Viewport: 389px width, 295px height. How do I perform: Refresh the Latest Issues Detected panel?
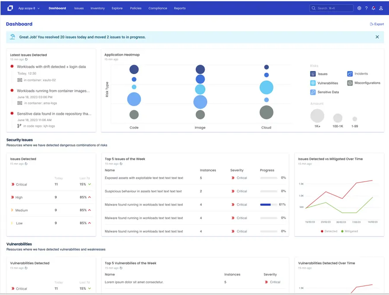(x=26, y=59)
